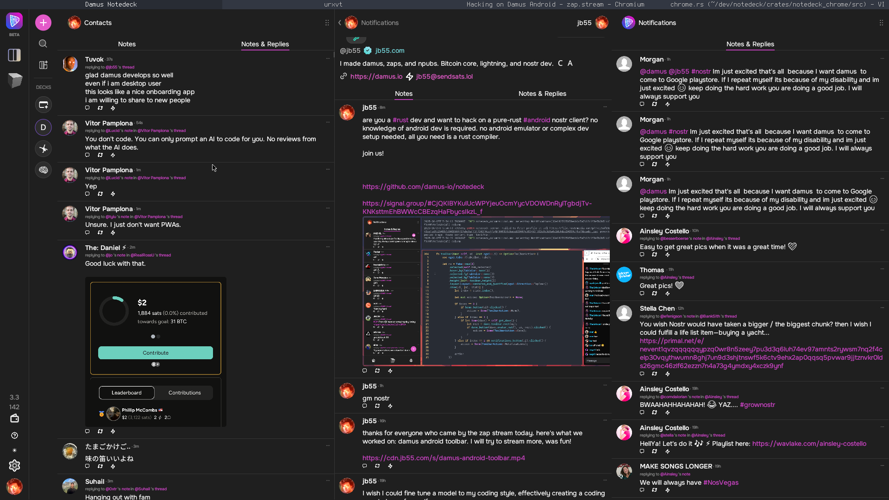The image size is (889, 500).
Task: Open the jb55.com verified link
Action: pyautogui.click(x=389, y=50)
